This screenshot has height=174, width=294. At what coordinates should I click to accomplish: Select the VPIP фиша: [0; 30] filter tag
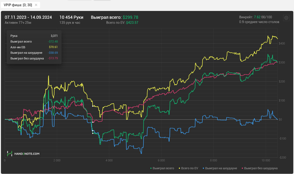click(18, 5)
